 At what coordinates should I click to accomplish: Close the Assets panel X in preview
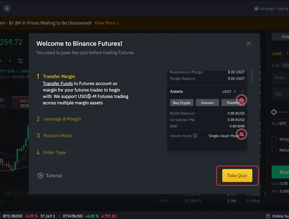point(242,91)
